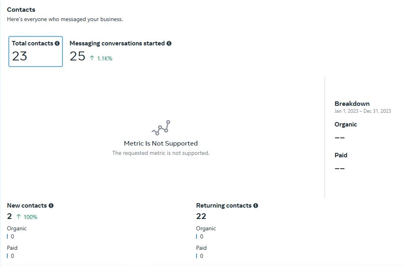Click Organic value under New contacts
Image resolution: width=404 pixels, height=266 pixels.
(x=13, y=236)
